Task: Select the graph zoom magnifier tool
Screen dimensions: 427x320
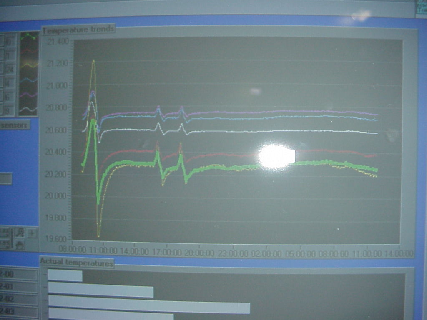Action: [x=20, y=232]
